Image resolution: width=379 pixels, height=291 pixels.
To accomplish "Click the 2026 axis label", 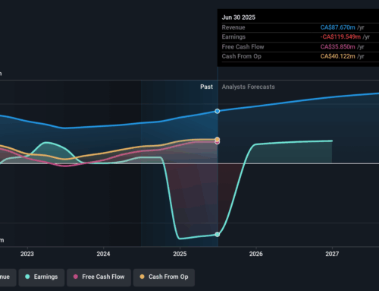I will (x=256, y=254).
